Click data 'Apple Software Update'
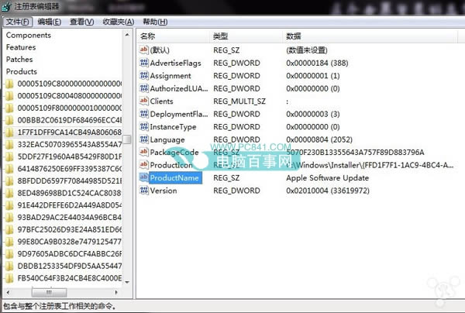The image size is (465, 313). [x=327, y=178]
